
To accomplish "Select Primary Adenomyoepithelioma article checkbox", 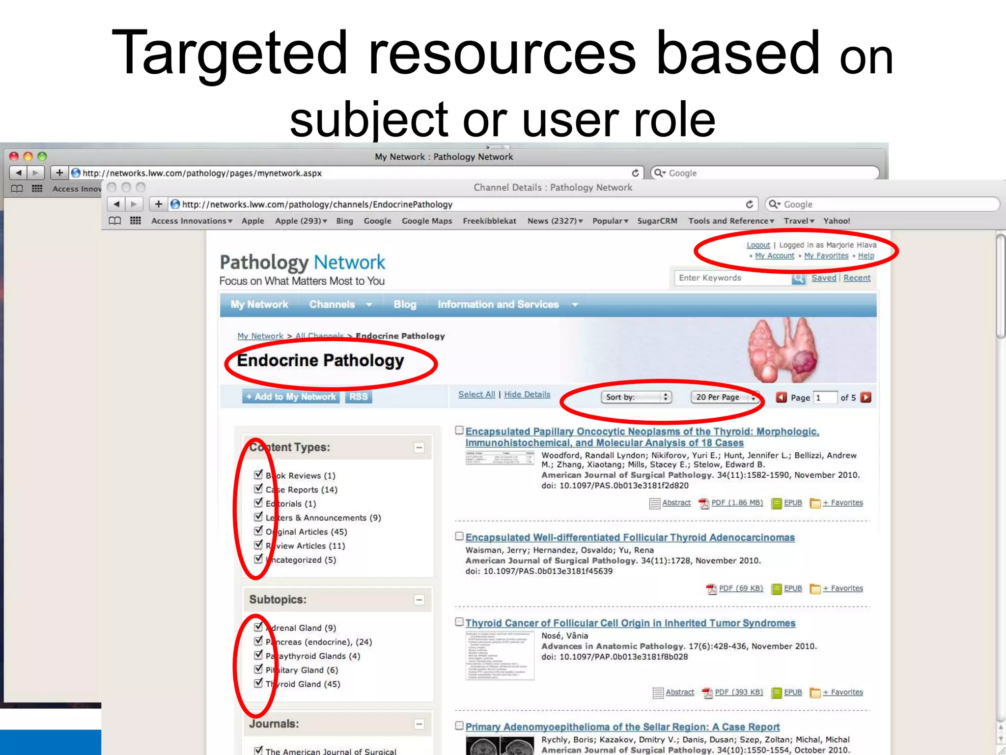I will [x=459, y=726].
